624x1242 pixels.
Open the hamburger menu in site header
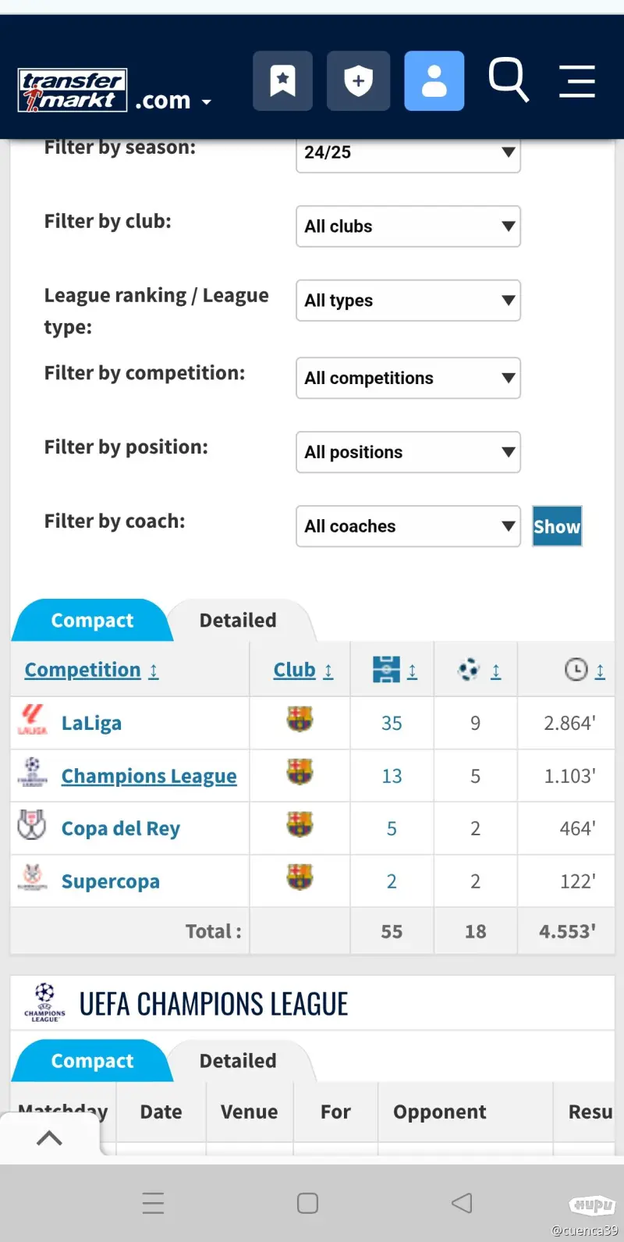click(577, 81)
